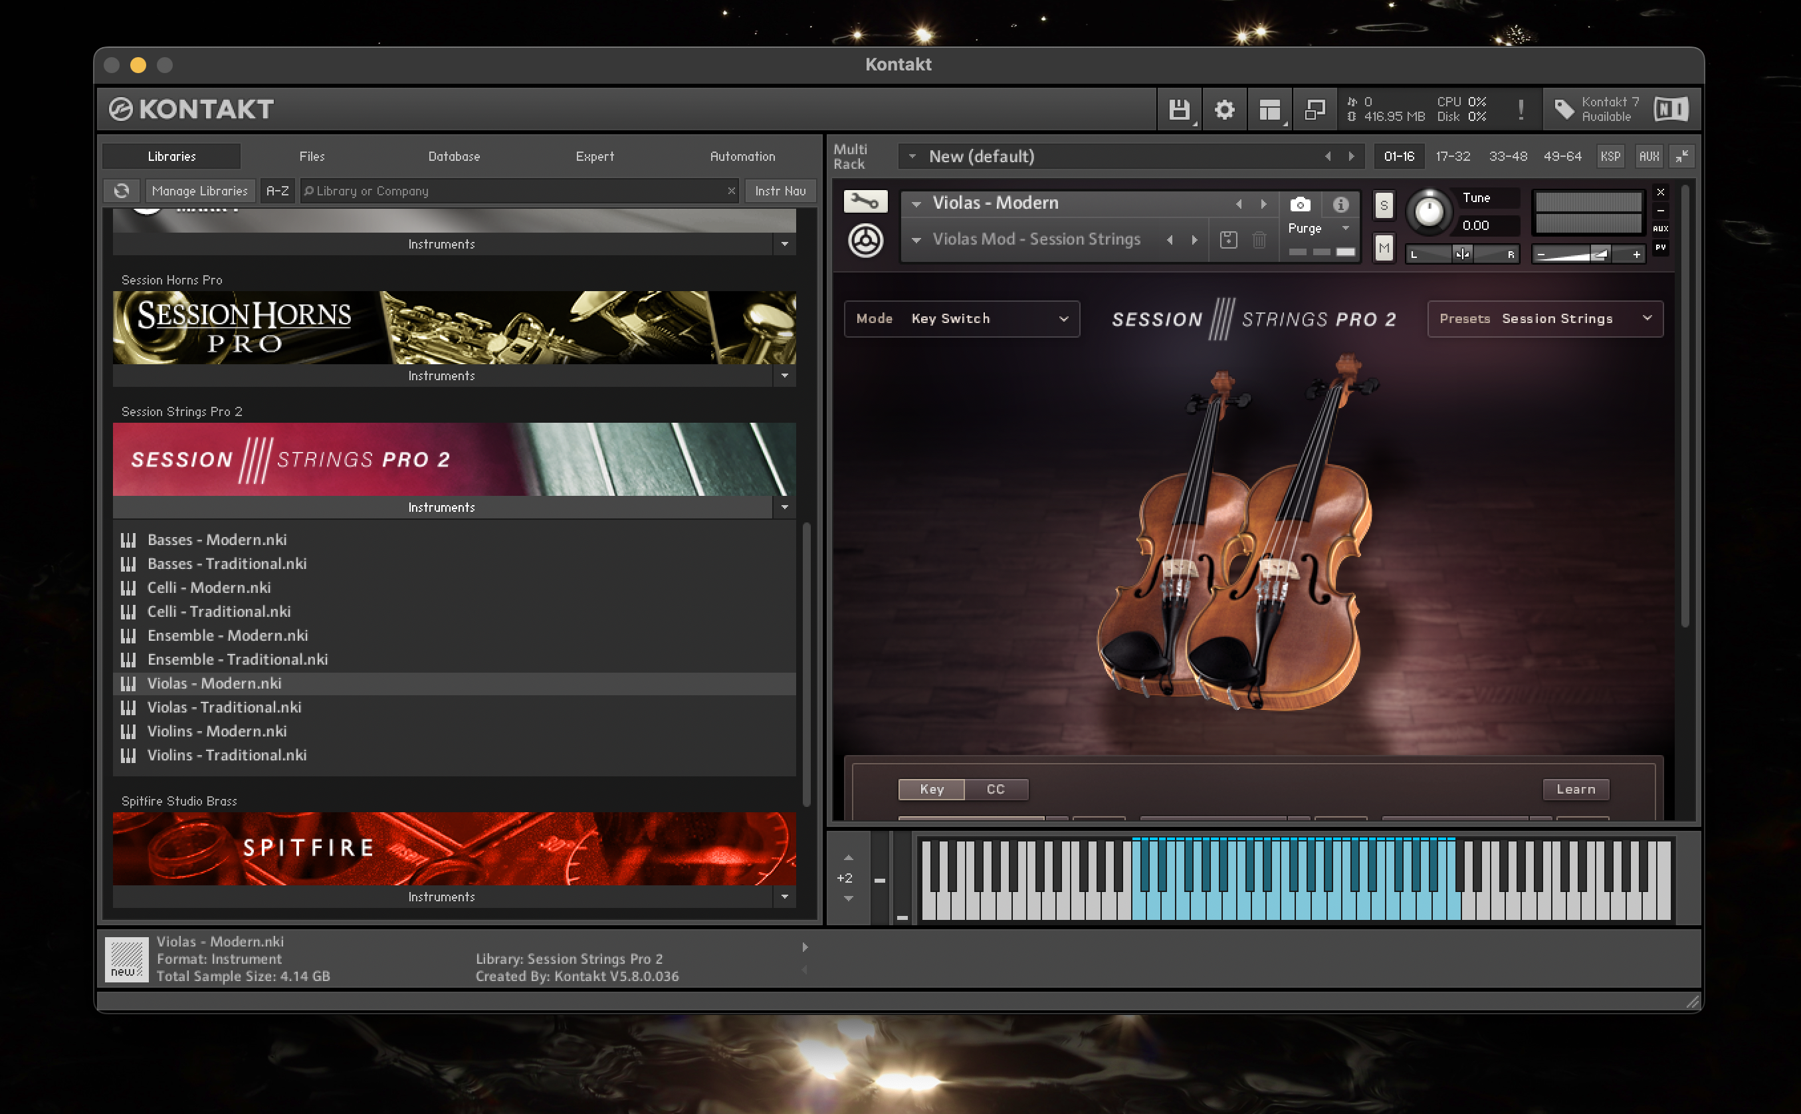Open the workspace layout menu
The width and height of the screenshot is (1801, 1114).
click(1269, 110)
